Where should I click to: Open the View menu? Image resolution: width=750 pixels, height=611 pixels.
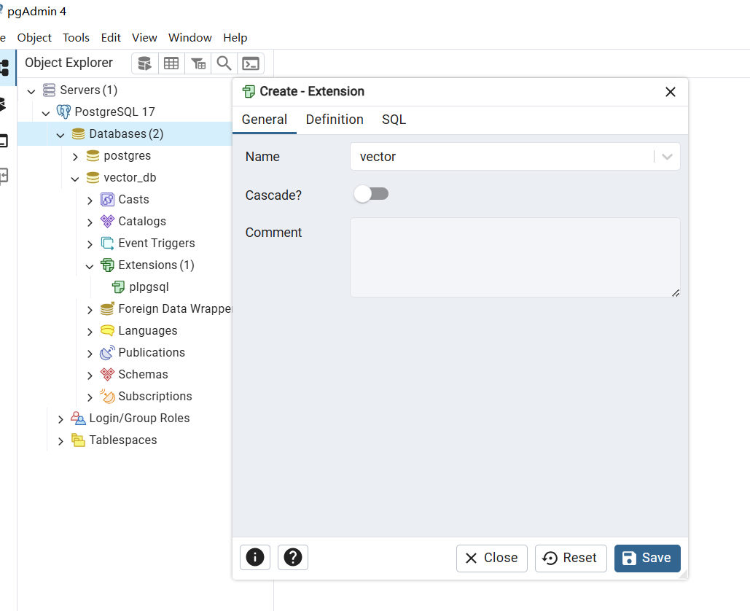[144, 38]
